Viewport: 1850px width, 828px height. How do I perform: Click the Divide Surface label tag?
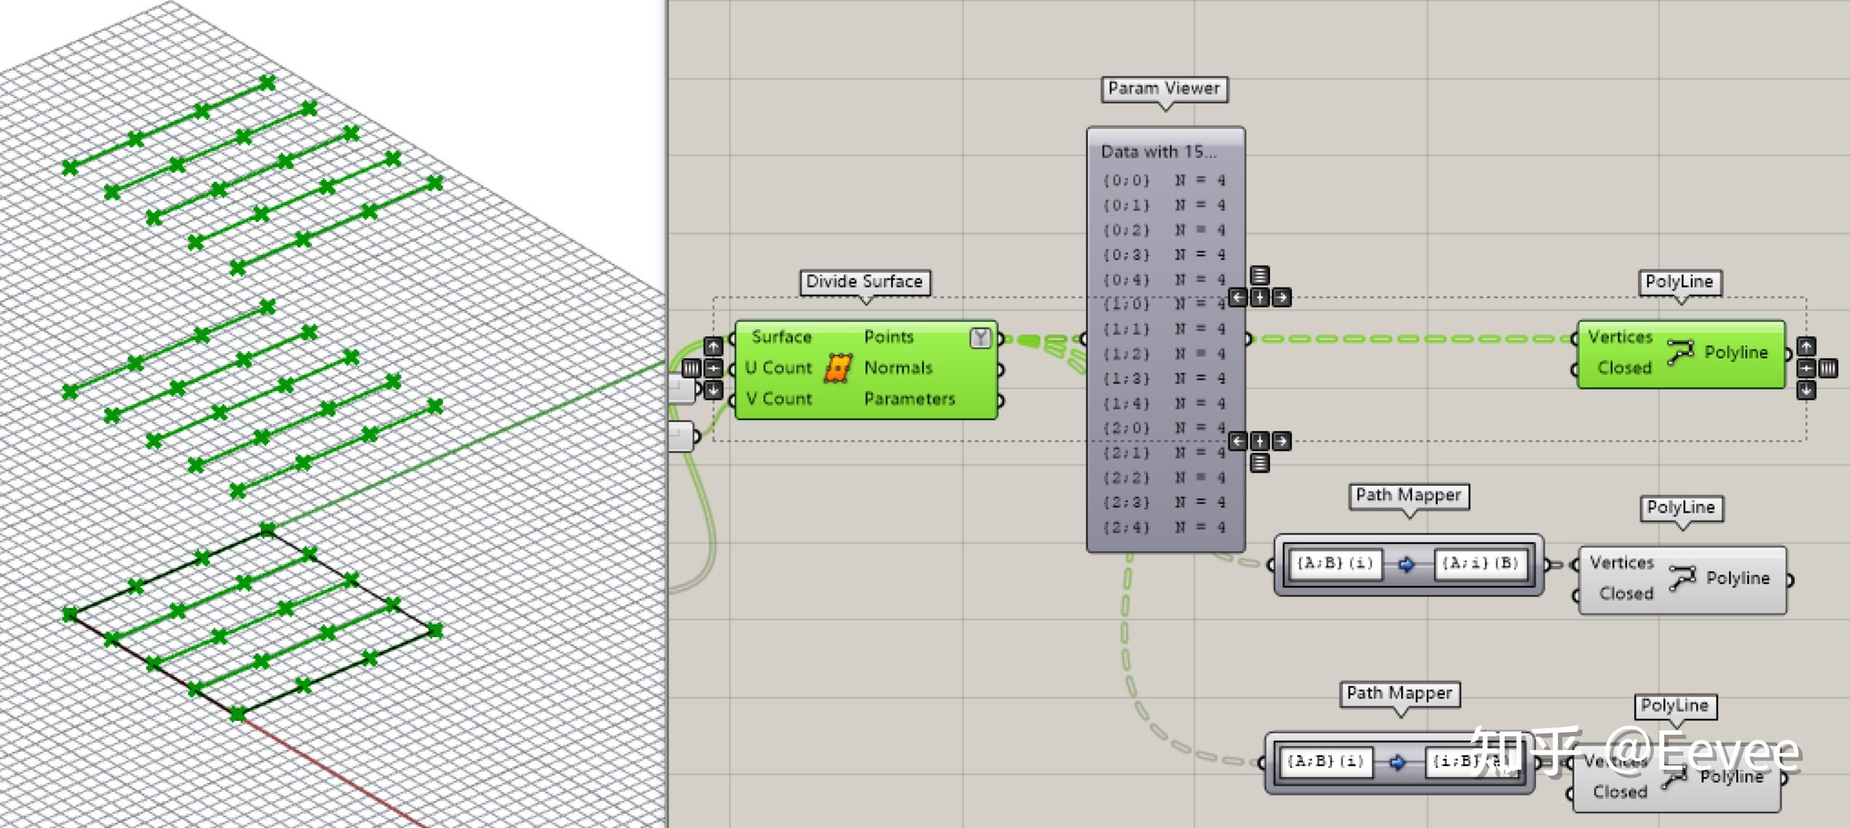864,282
